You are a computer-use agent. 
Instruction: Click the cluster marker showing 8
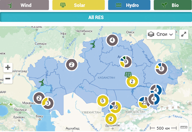tap(161, 69)
